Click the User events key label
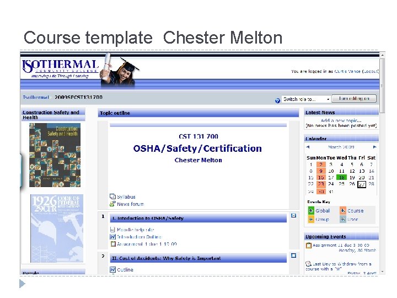This screenshot has height=298, width=397. tap(353, 220)
